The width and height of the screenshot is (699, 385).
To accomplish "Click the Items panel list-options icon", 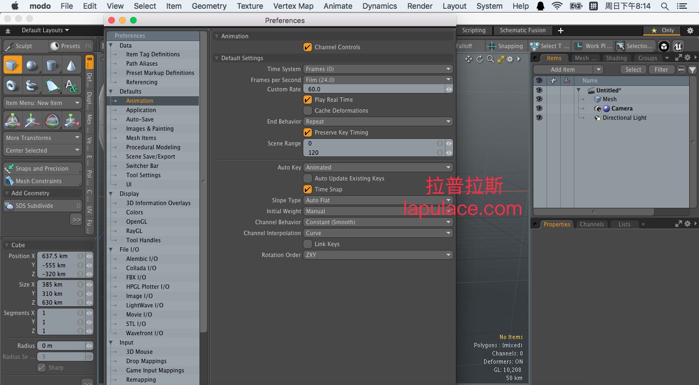I will tap(682, 69).
